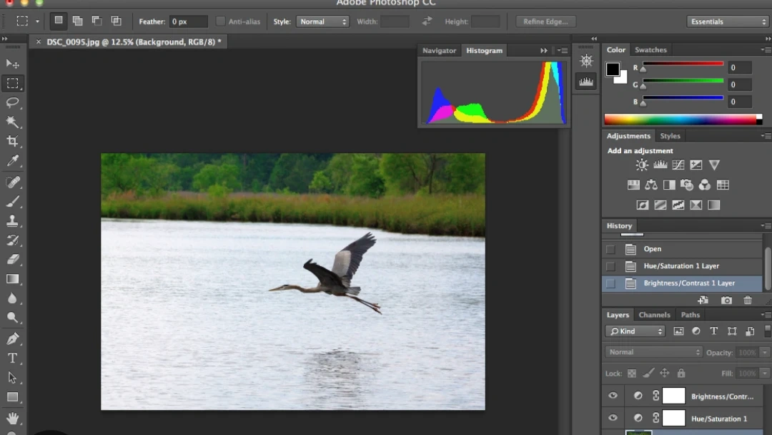The width and height of the screenshot is (772, 435).
Task: Hide the Brightness/Contrast layer eye icon
Action: pos(613,396)
